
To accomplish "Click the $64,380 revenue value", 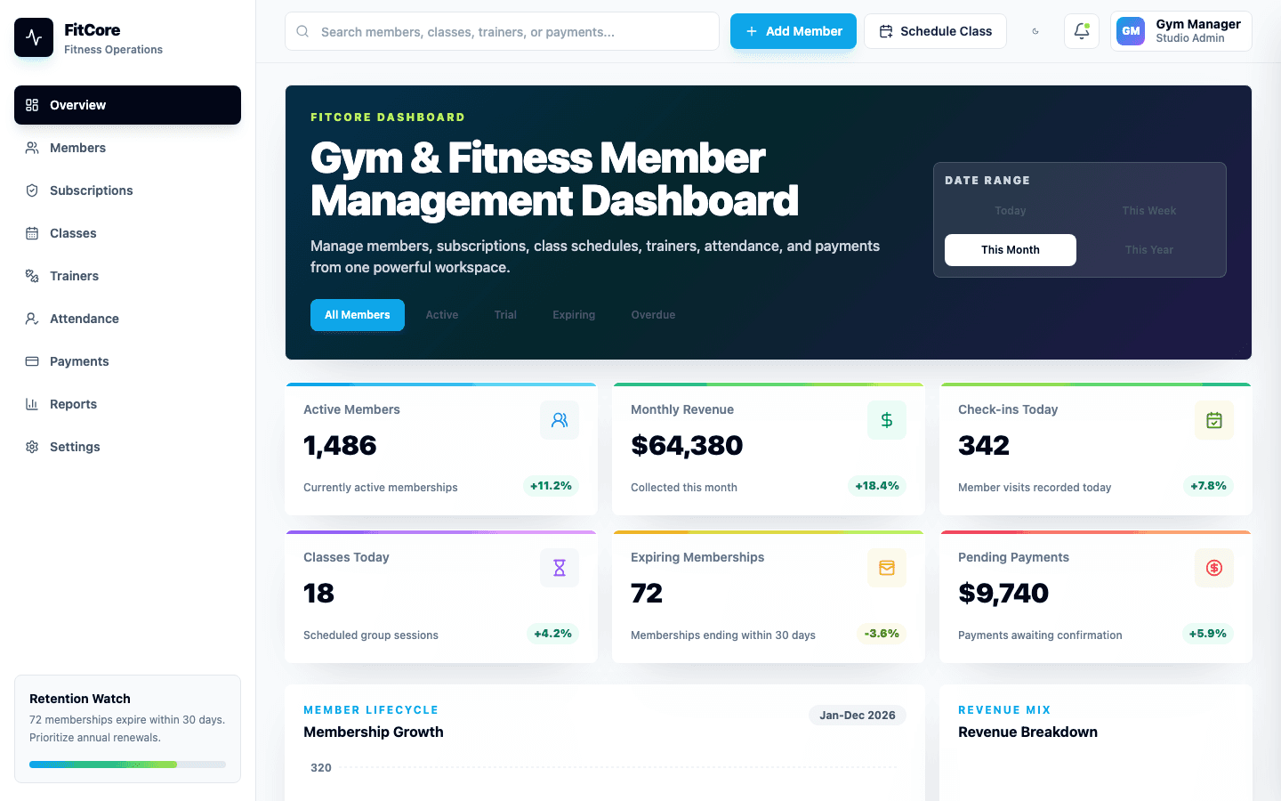I will point(687,445).
